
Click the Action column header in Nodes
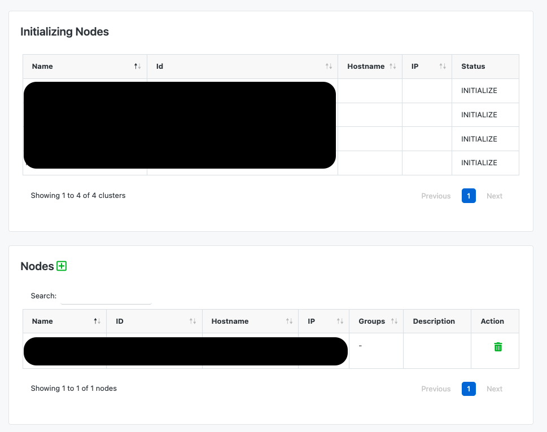495,321
